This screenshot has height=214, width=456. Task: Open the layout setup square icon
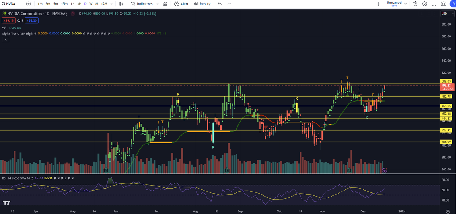381,4
